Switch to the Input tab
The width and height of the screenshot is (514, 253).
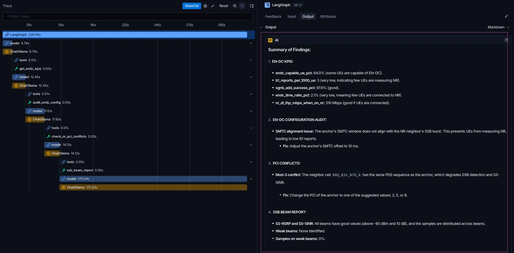[x=292, y=17]
